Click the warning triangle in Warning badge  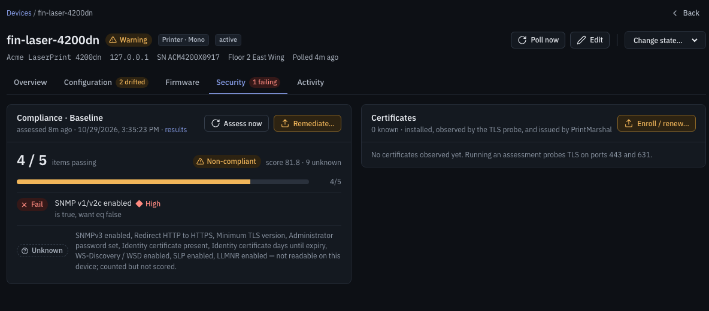click(x=113, y=40)
